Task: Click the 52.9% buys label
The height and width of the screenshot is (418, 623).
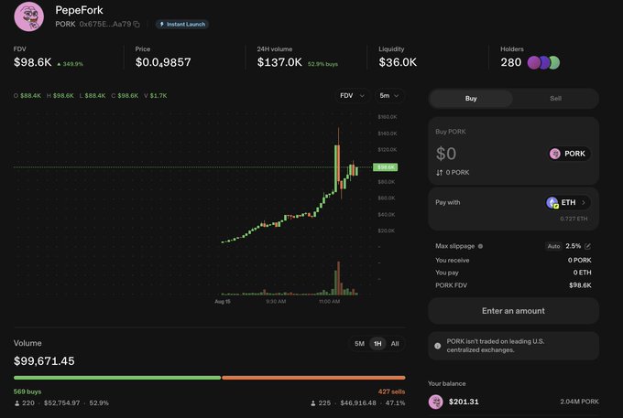Action: pos(322,64)
